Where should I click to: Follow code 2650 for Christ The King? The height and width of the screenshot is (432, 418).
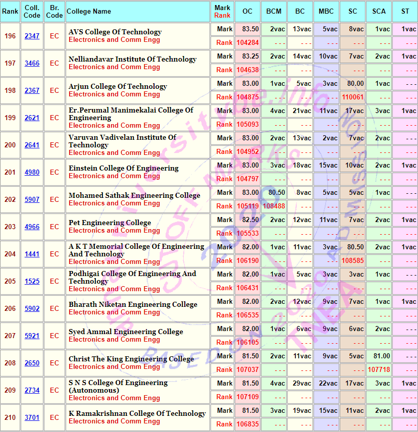[32, 363]
